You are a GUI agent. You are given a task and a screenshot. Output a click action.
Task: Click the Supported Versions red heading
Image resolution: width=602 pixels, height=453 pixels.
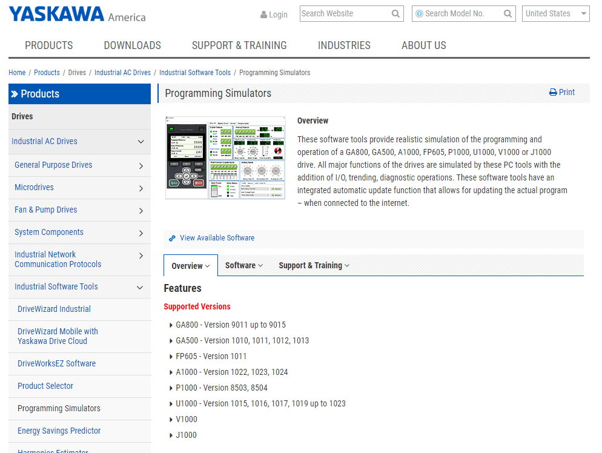[x=197, y=306]
